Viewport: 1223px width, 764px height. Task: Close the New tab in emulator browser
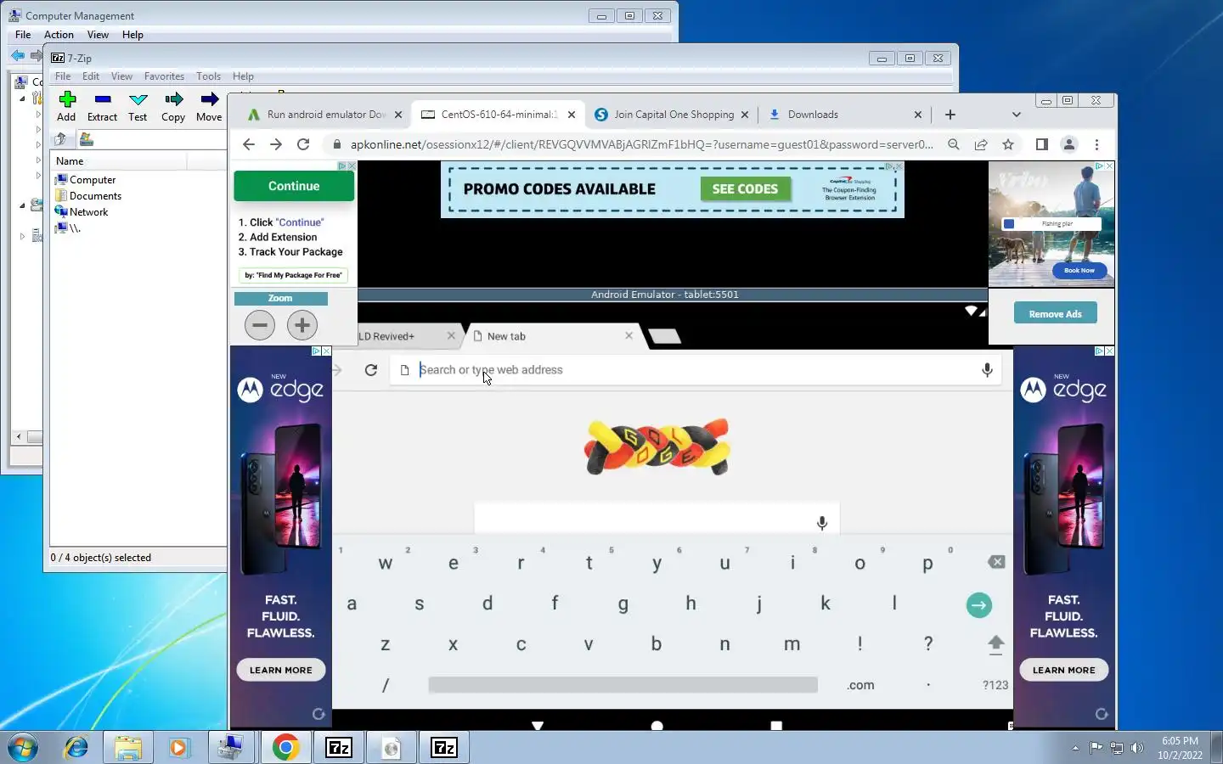(628, 336)
